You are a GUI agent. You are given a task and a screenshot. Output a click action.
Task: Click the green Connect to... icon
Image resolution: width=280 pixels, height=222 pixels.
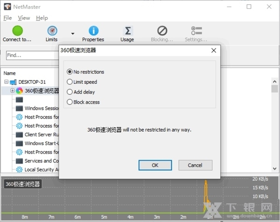click(x=17, y=31)
